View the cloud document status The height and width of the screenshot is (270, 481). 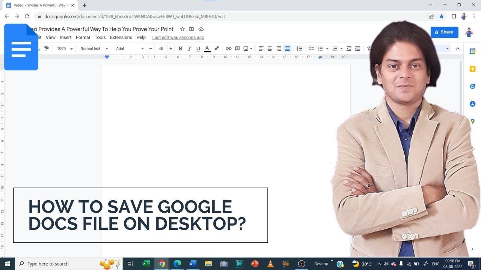click(201, 29)
